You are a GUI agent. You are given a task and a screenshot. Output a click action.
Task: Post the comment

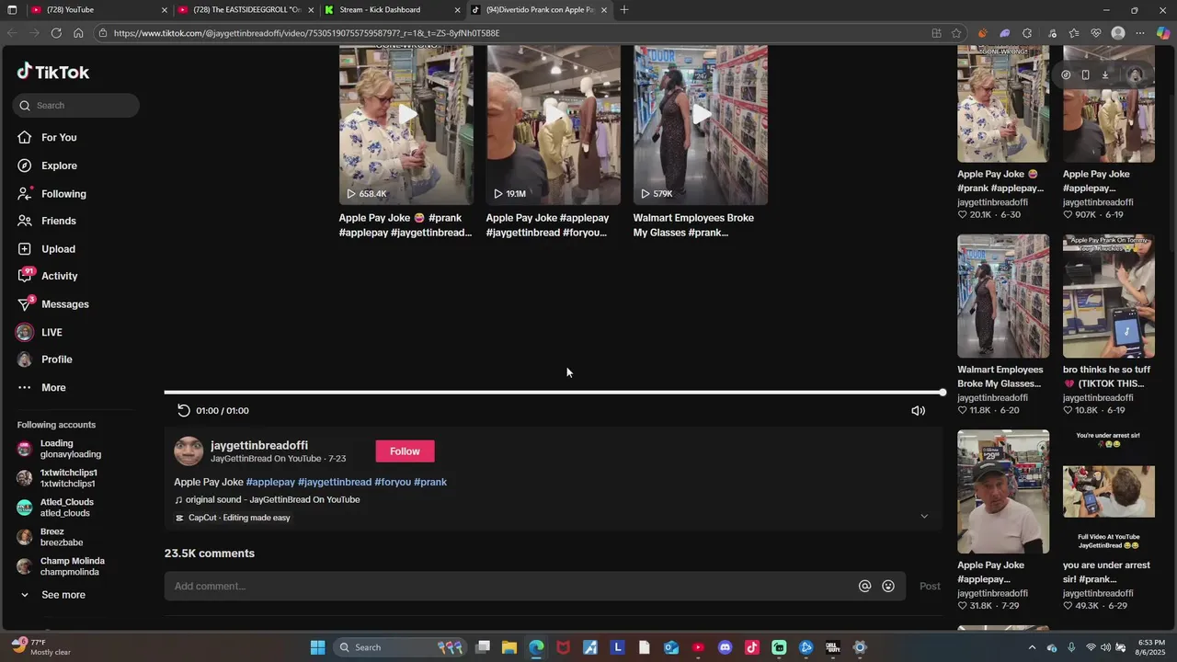[x=930, y=587]
